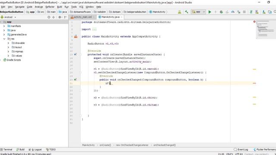
Task: Open project panel settings gear
Action: click(60, 17)
